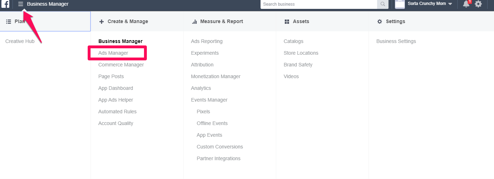494x179 pixels.
Task: Click the search magnifier button
Action: click(x=382, y=4)
